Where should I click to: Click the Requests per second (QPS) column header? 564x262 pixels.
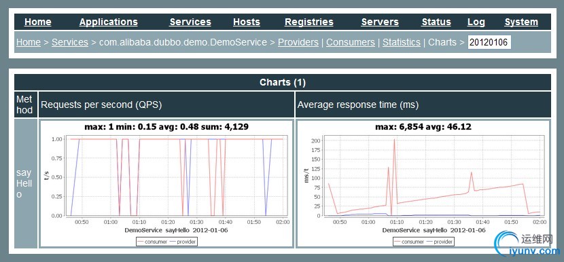pyautogui.click(x=166, y=105)
